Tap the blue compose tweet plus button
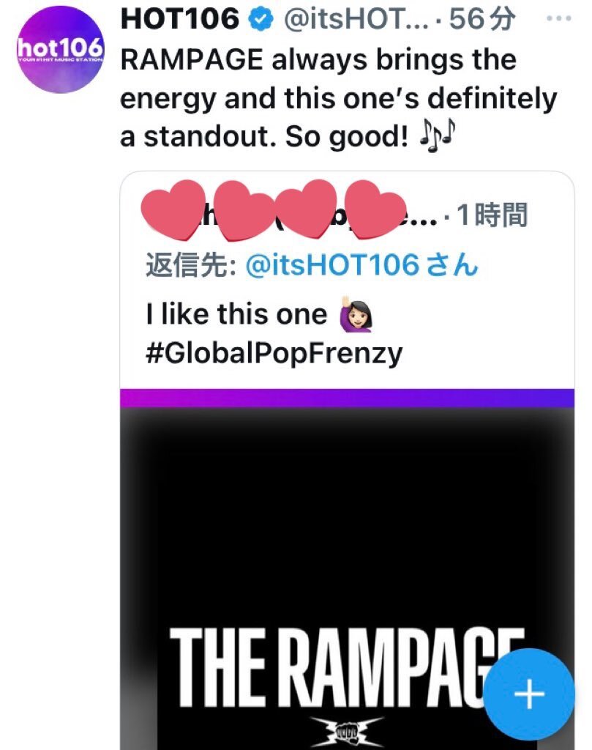592x750 pixels. (x=529, y=694)
